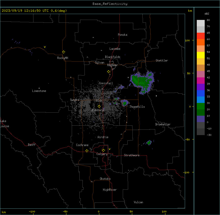Click the yellow diamond marker above RockyMH
Screen dimensions: 220x215
click(x=64, y=52)
